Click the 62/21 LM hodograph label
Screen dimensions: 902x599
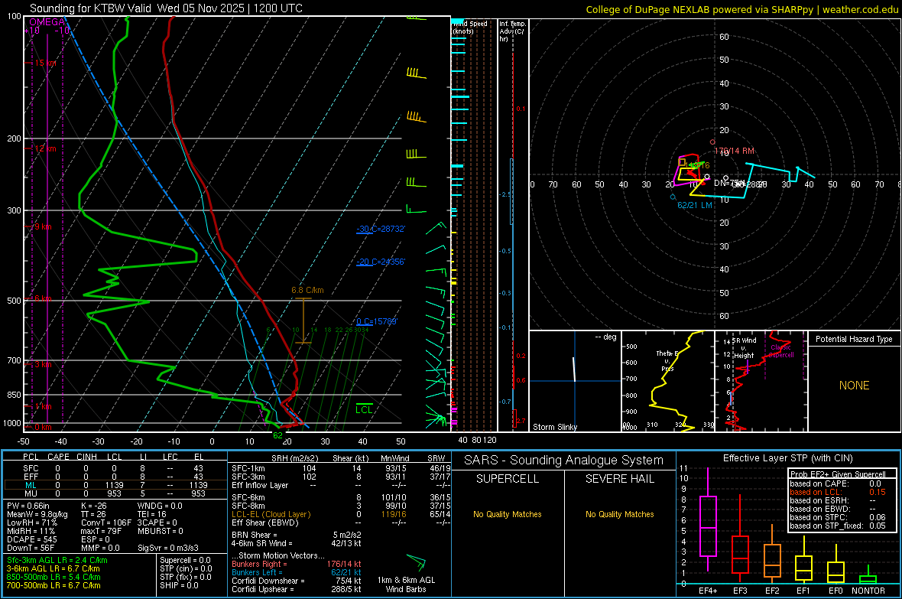point(694,205)
